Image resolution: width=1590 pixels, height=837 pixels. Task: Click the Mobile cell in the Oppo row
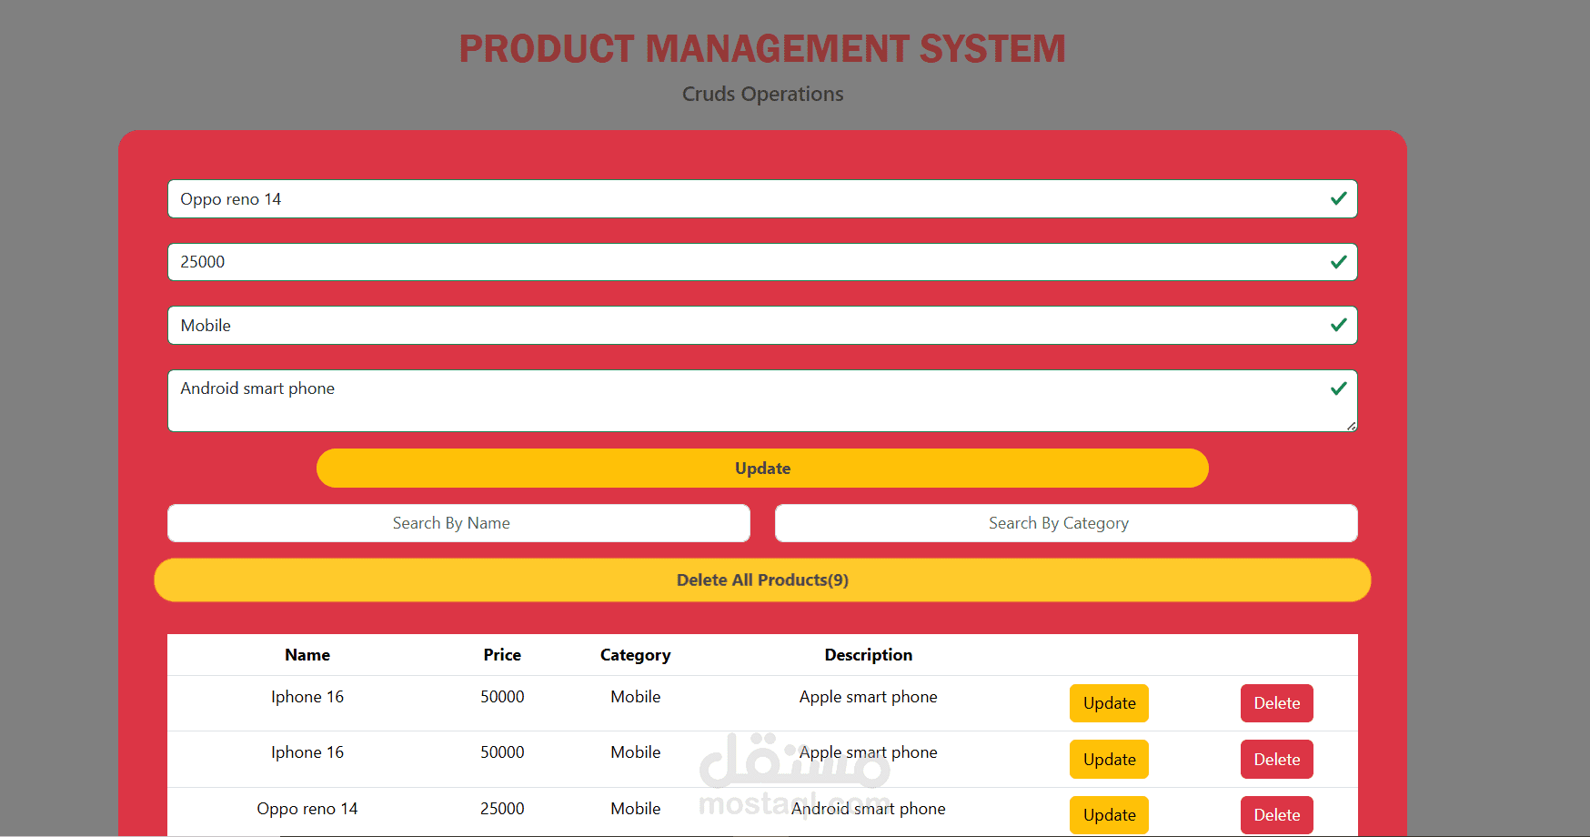point(635,809)
